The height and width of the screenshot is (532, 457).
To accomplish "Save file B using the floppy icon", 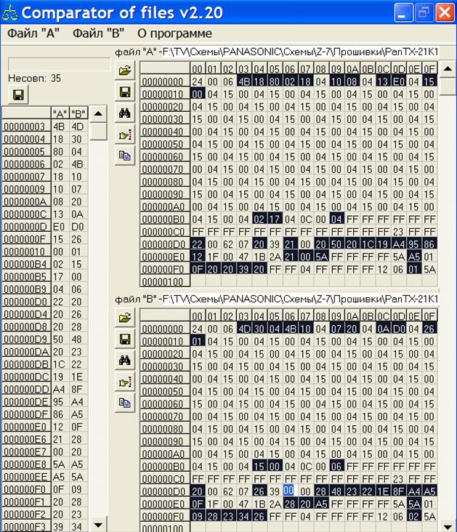I will (125, 339).
